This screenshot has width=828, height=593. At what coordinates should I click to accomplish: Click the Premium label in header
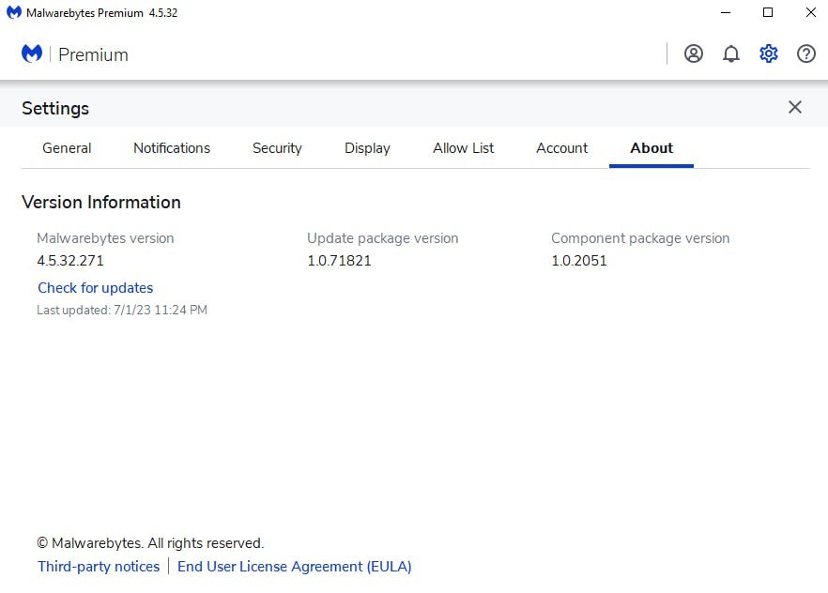[x=93, y=54]
